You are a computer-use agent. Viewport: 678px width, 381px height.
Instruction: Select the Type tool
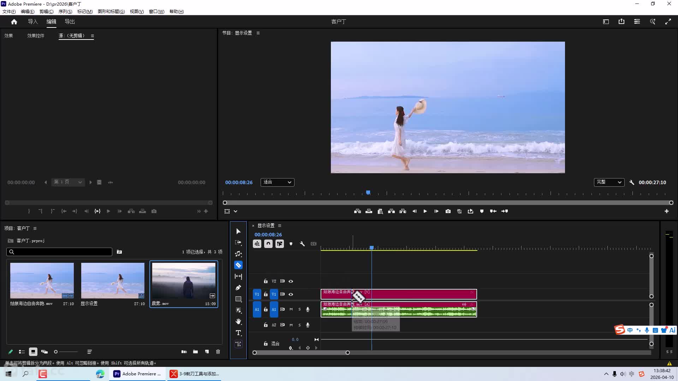(238, 333)
